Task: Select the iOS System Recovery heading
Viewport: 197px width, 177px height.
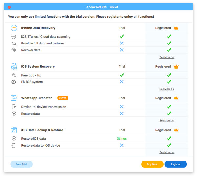Action: (38, 66)
